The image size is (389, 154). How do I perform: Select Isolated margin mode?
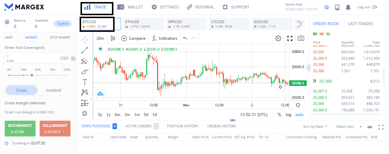tap(53, 90)
